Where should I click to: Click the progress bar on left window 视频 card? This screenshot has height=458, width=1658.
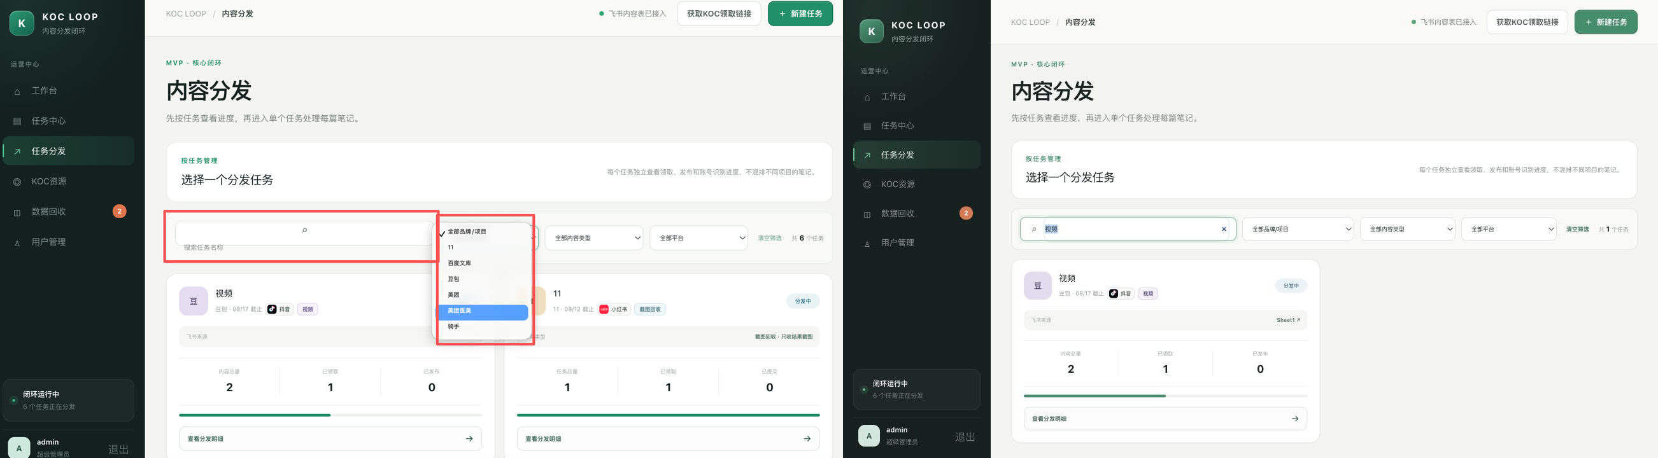pos(330,415)
